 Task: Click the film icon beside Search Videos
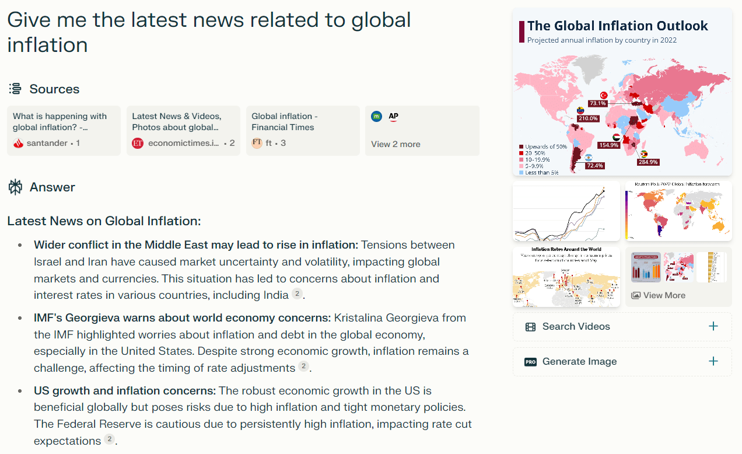pos(530,327)
